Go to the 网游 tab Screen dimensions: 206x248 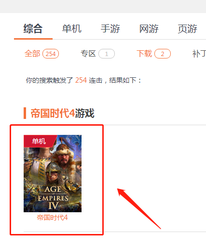[x=149, y=29]
